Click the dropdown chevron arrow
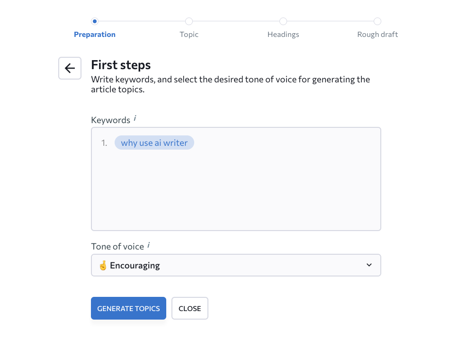This screenshot has width=449, height=339. pyautogui.click(x=369, y=265)
